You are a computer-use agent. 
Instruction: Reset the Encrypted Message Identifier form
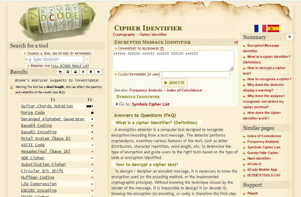(x=236, y=42)
